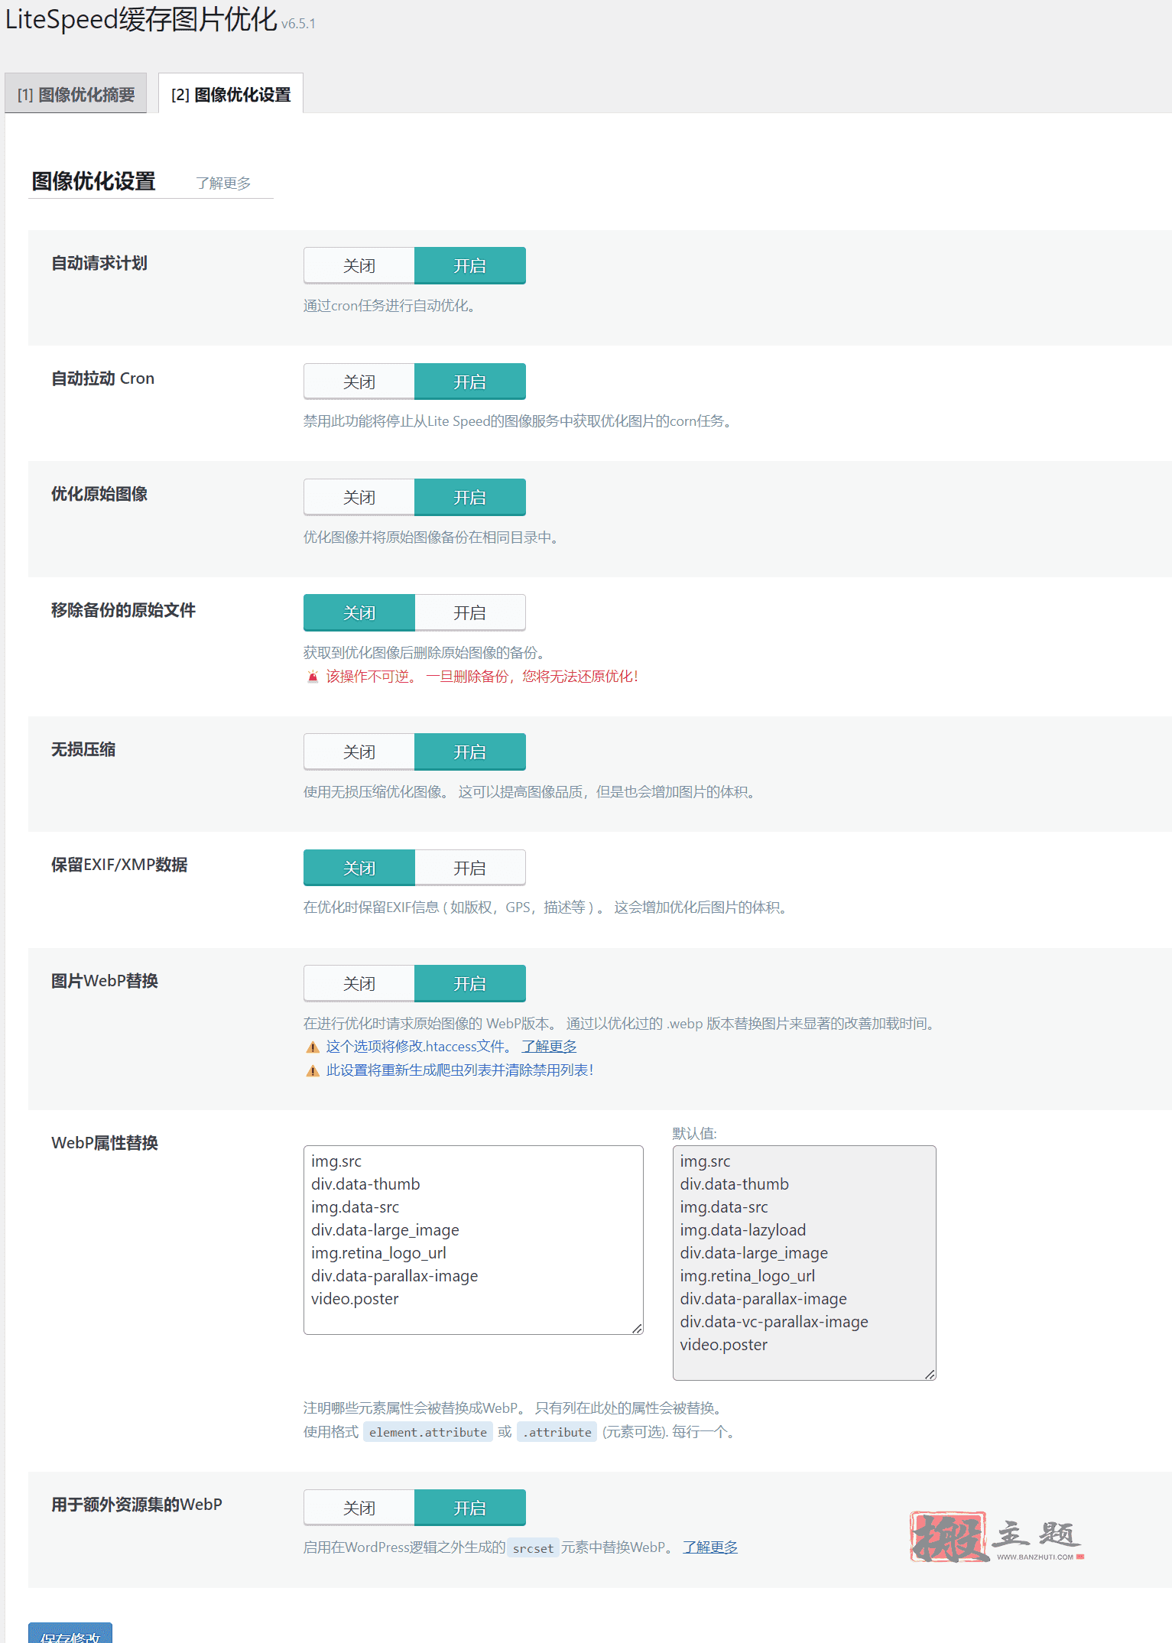Click the 默认值 default attributes box
The image size is (1172, 1643).
coord(804,1262)
